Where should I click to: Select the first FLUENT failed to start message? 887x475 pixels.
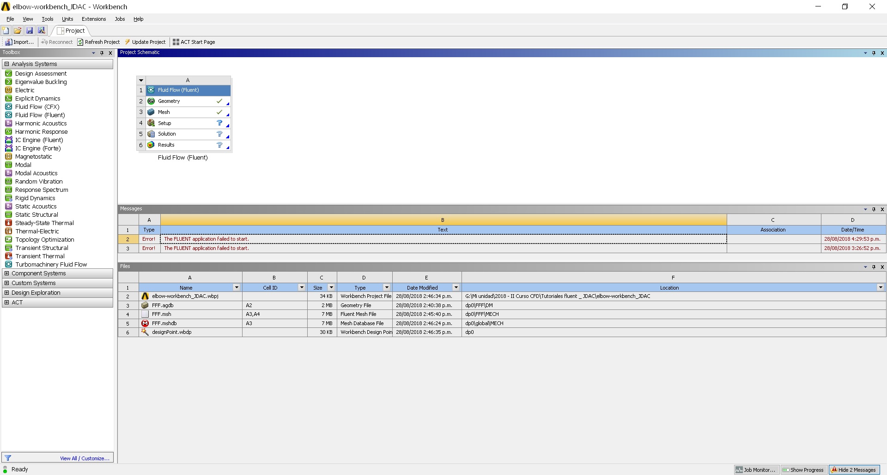pyautogui.click(x=443, y=239)
